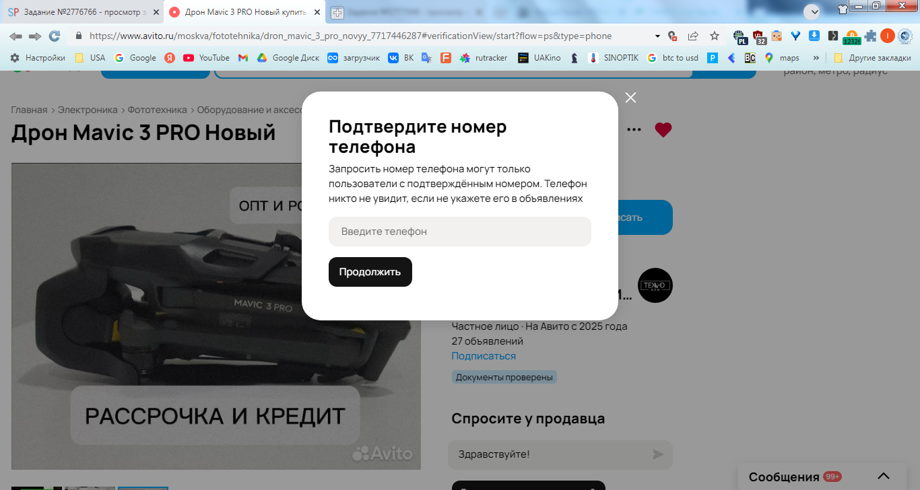920x490 pixels.
Task: Open the tab search chevron dropdown
Action: pyautogui.click(x=812, y=11)
